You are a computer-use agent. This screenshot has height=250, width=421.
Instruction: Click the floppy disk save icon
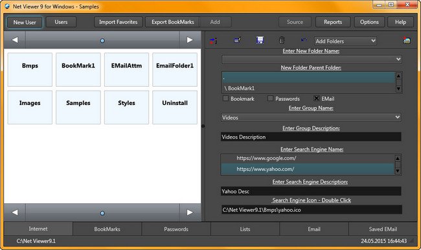(x=260, y=40)
